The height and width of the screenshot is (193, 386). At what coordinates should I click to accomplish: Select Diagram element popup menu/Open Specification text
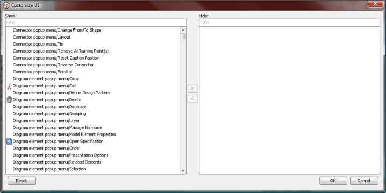coord(58,142)
